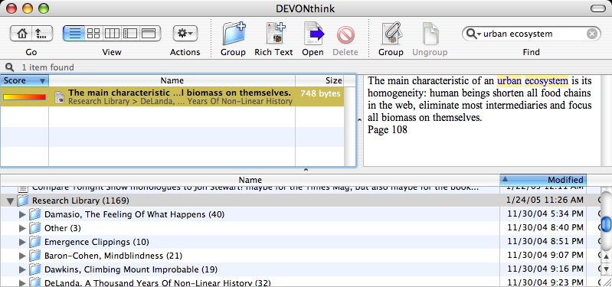Sort search results by Size column
Screen dimensions: 612x287
coord(319,80)
